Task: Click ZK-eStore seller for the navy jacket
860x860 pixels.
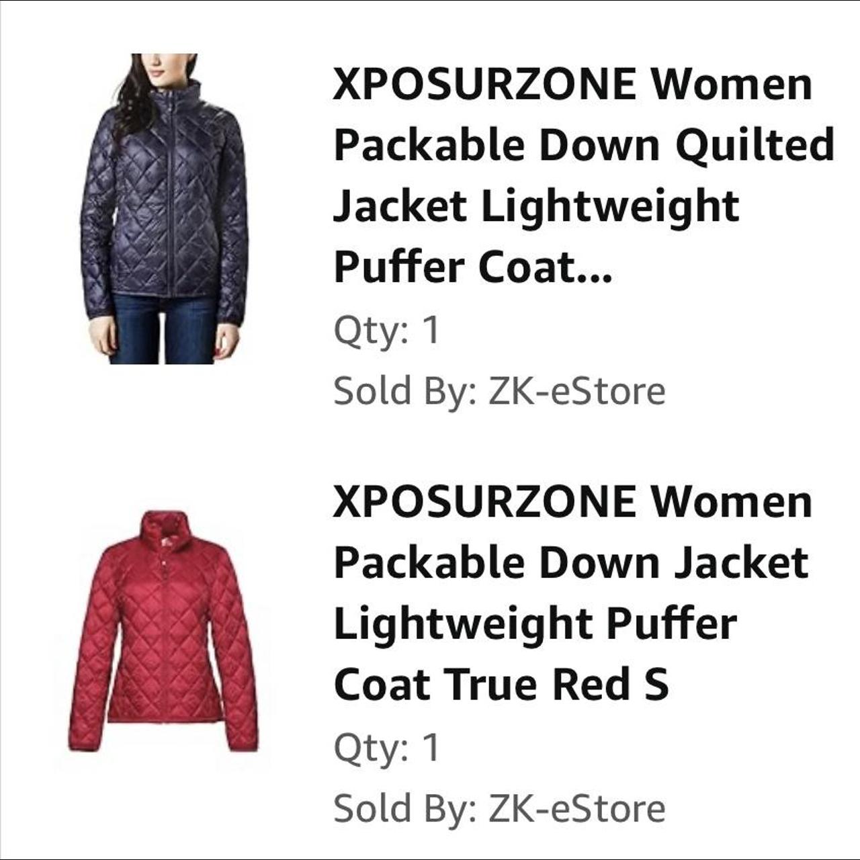Action: tap(576, 390)
